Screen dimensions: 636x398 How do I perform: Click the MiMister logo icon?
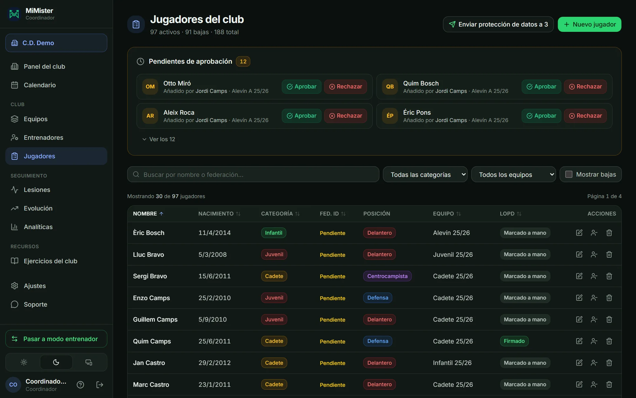(14, 14)
